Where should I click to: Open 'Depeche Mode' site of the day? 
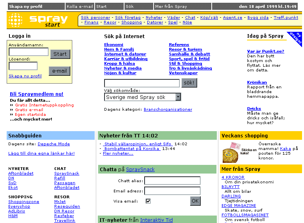[54, 144]
